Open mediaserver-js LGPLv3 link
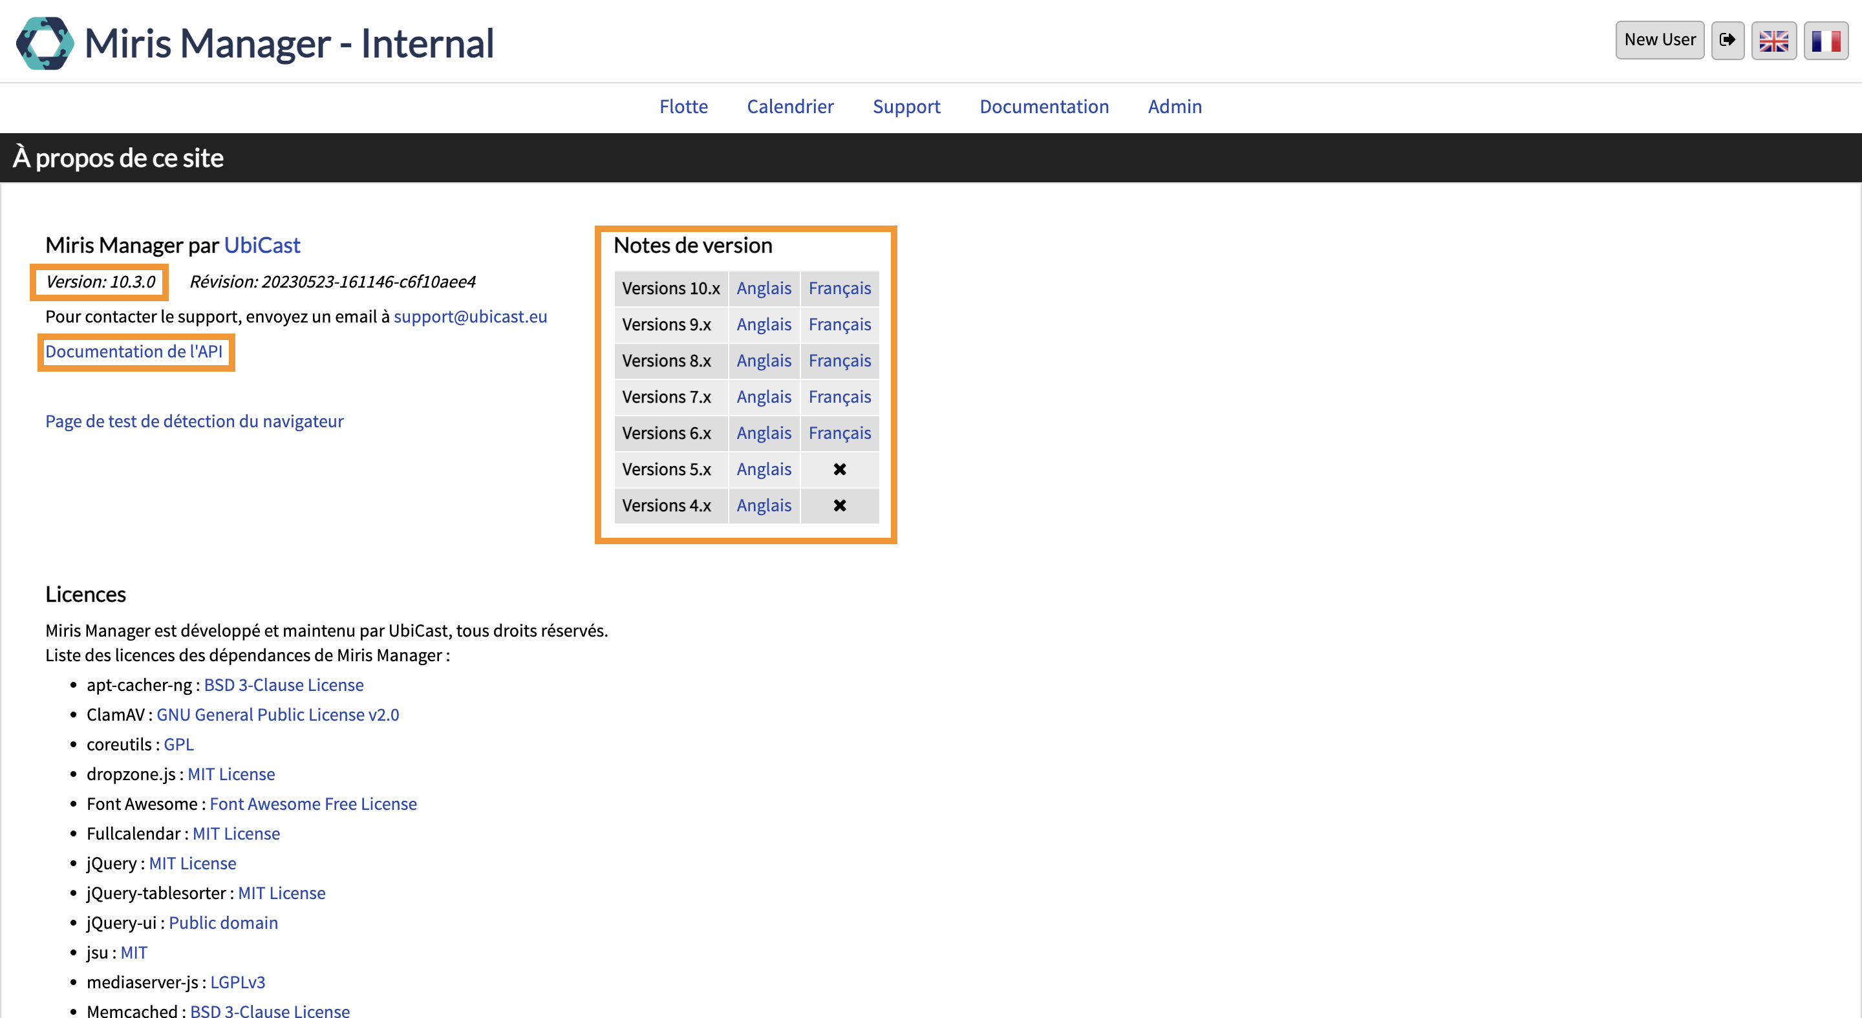 click(x=238, y=982)
